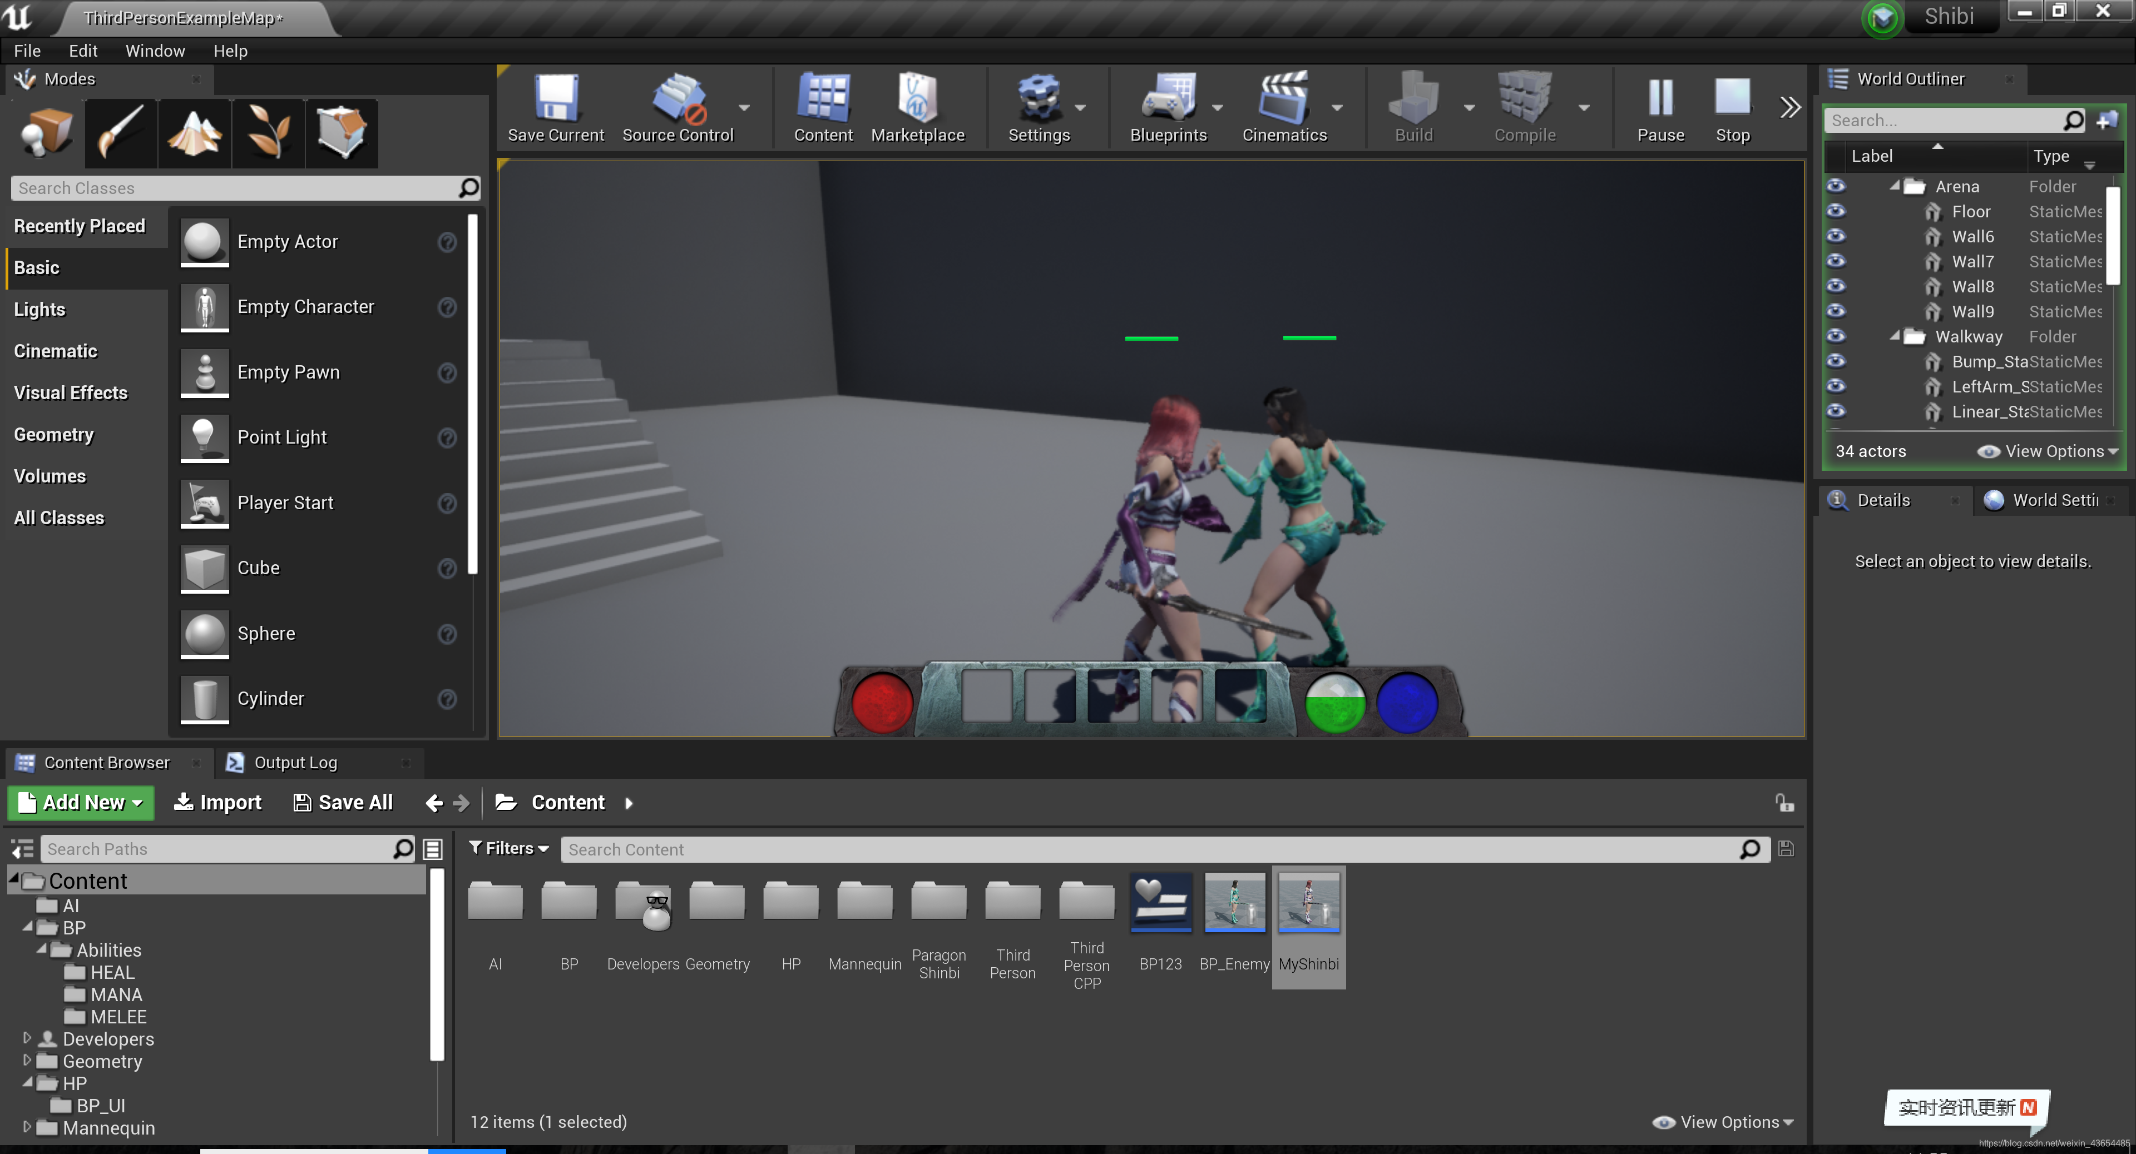Image resolution: width=2136 pixels, height=1154 pixels.
Task: Open the File menu
Action: tap(27, 51)
